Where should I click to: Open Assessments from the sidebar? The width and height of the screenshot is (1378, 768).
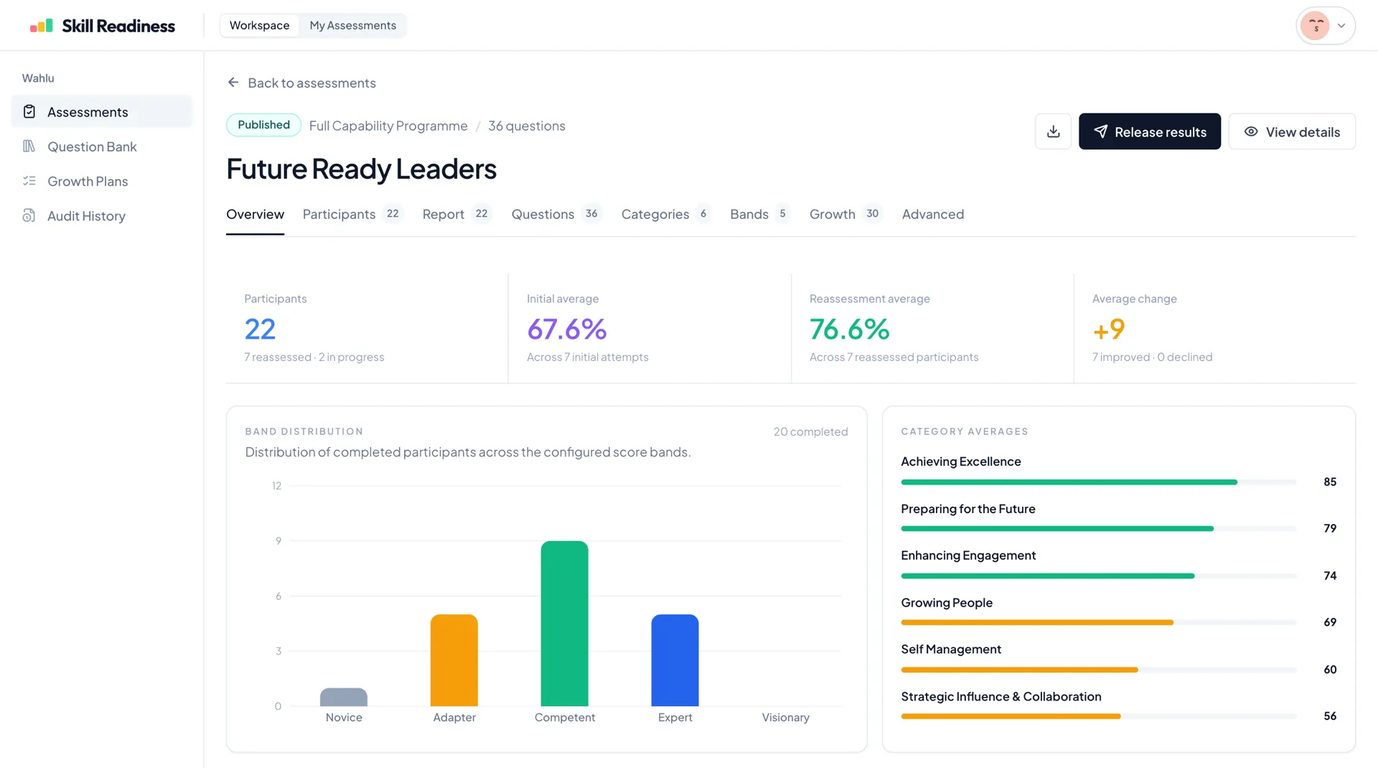87,111
